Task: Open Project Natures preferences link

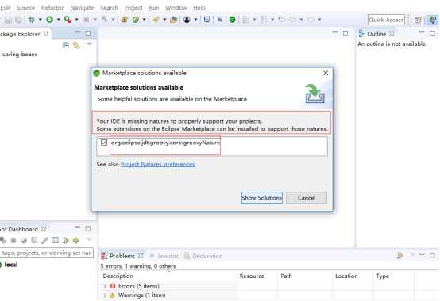Action: tap(158, 164)
